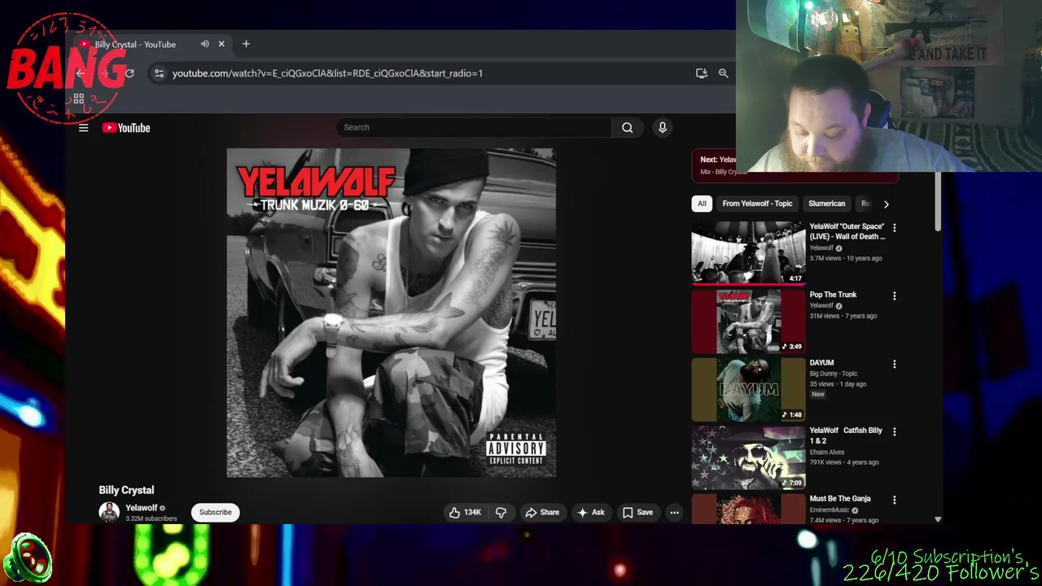Play the Catfish Billy 1 & 2 thumbnail
This screenshot has width=1042, height=586.
pos(748,457)
